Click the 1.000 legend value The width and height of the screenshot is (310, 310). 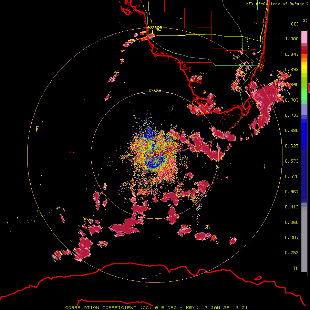click(292, 39)
